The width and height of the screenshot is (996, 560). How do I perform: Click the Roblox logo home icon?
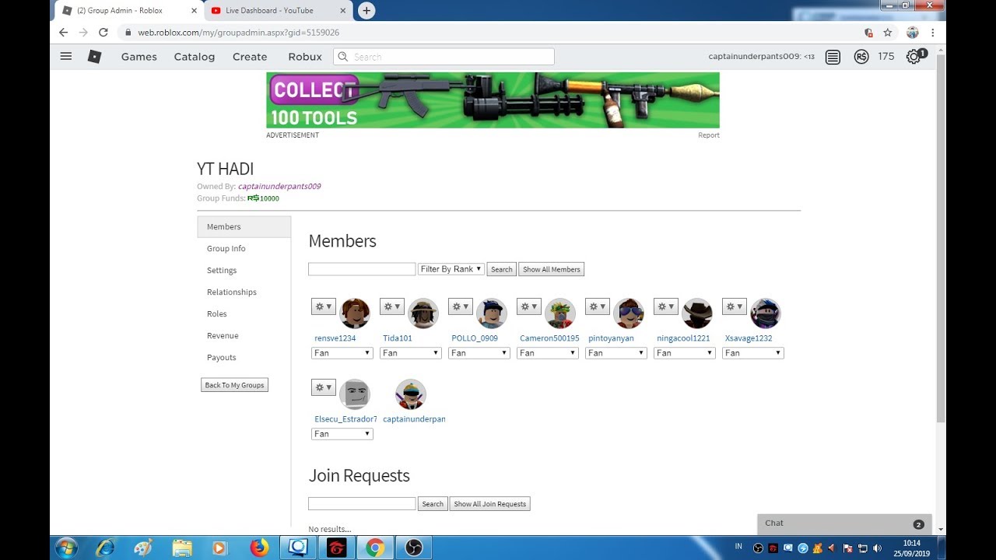[94, 57]
